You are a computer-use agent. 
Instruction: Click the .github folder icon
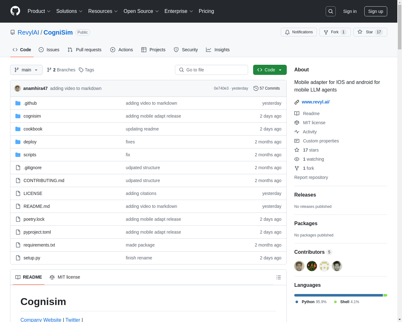click(18, 103)
